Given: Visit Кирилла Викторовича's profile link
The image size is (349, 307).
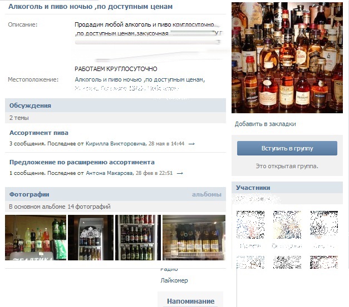Looking at the screenshot, I should tap(115, 144).
